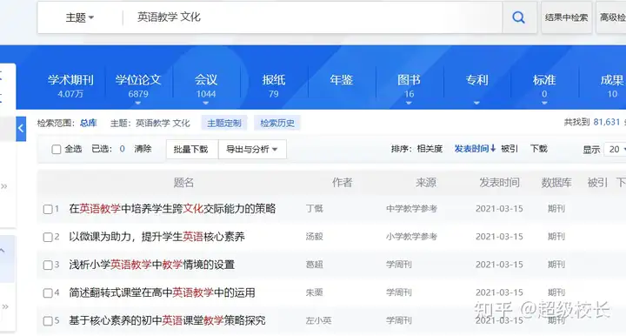Open article 浅析小学英语教学中教学情境的设置
This screenshot has height=336, width=626.
pos(151,265)
